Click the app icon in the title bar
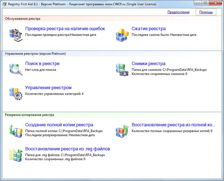224x181 pixels. (4, 4)
